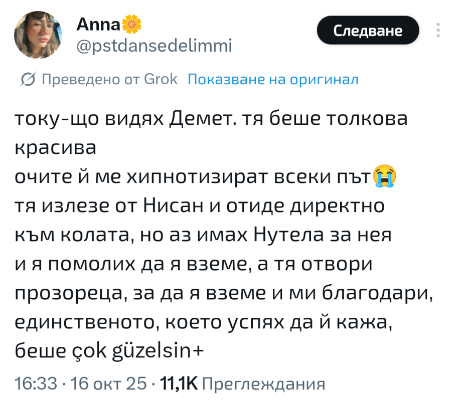Open the three-dot more options menu
Screen dimensions: 462x401
point(438,31)
